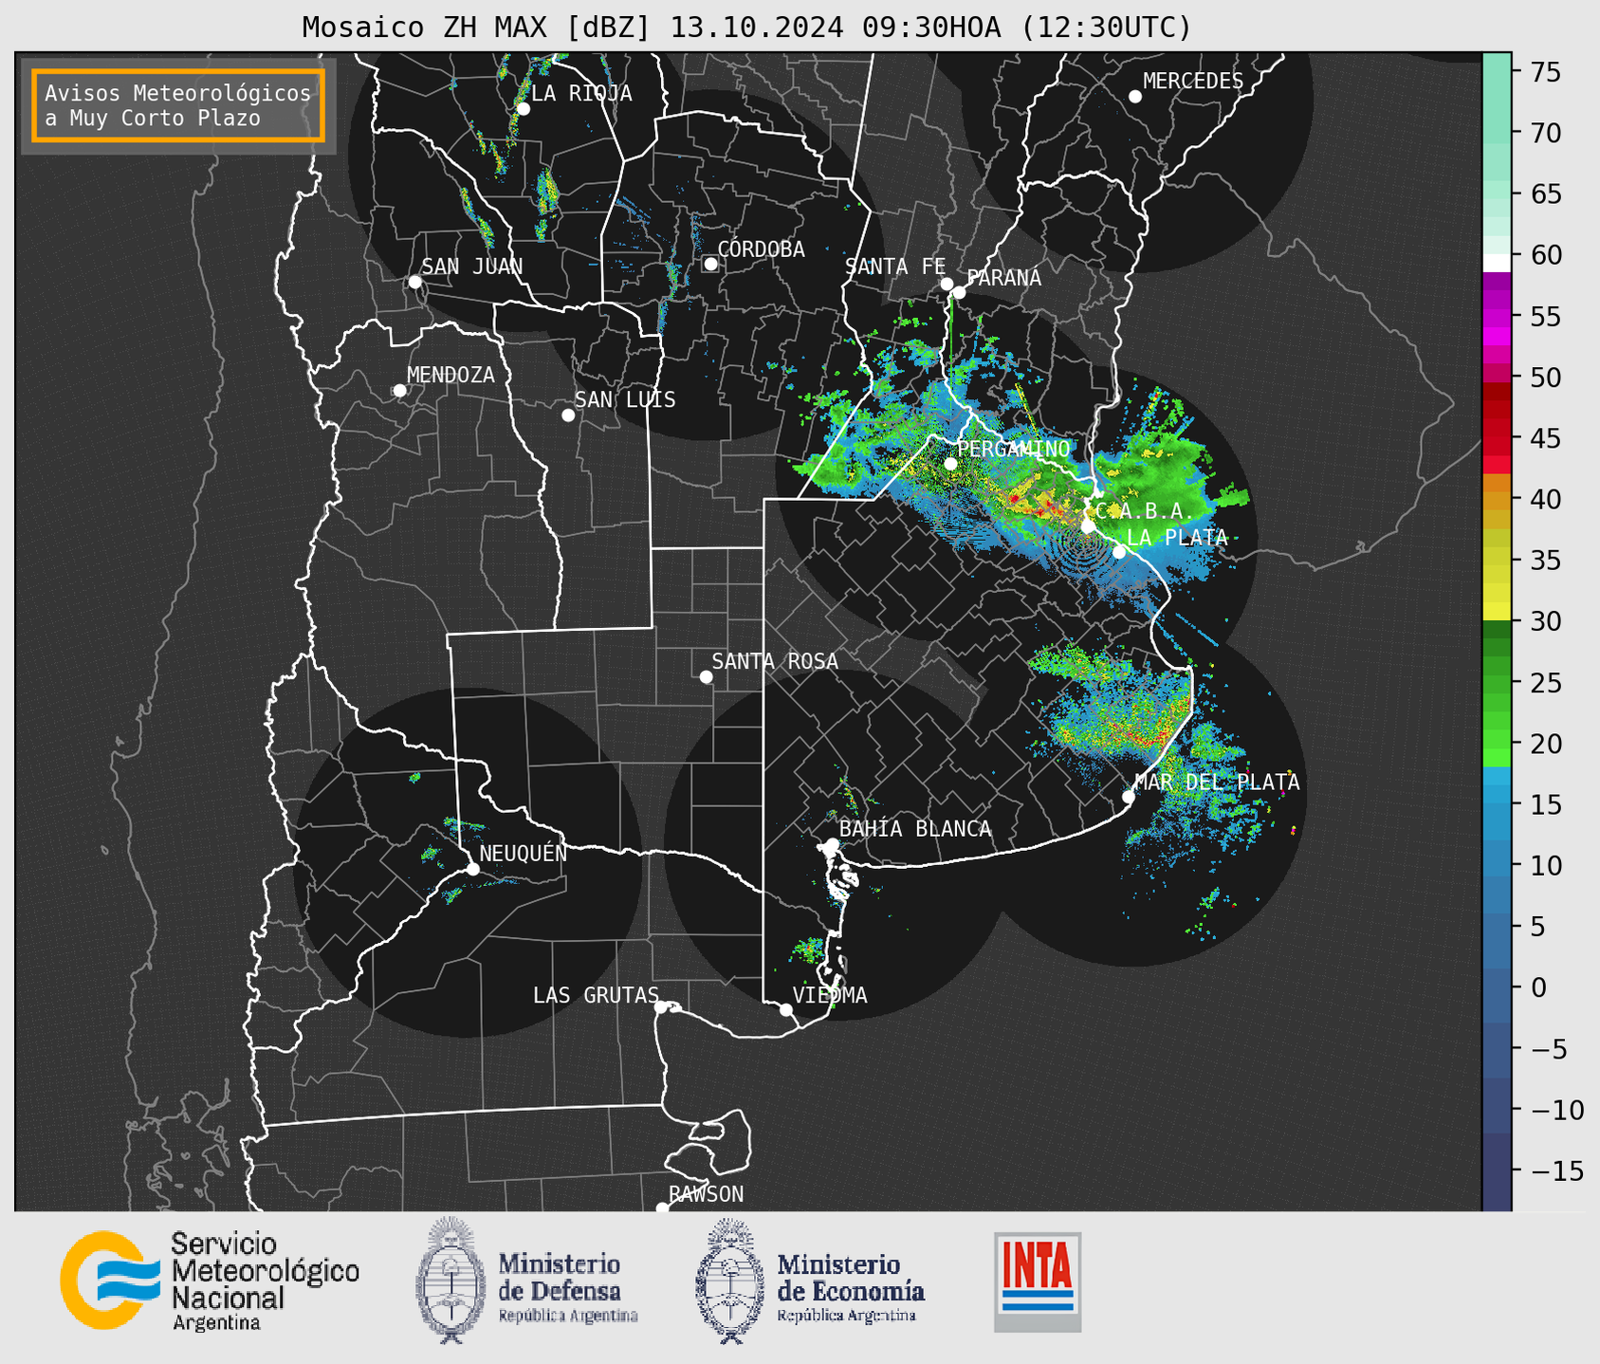The image size is (1600, 1364).
Task: Click the MERCEDES label text
Action: 1192,82
